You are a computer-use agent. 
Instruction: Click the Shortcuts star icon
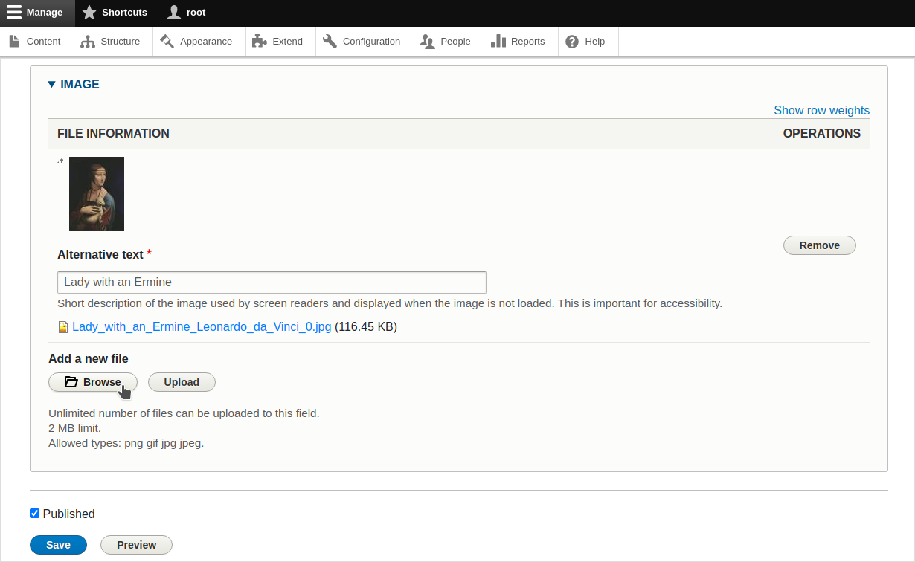pos(89,13)
